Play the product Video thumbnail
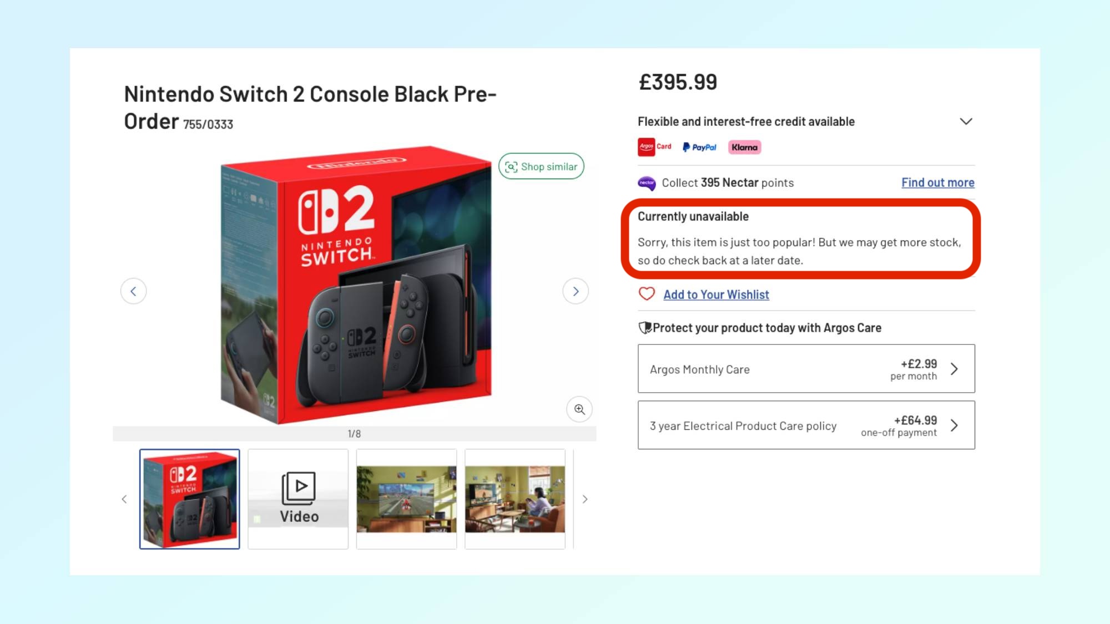Screen dimensions: 1110x624 297,498
